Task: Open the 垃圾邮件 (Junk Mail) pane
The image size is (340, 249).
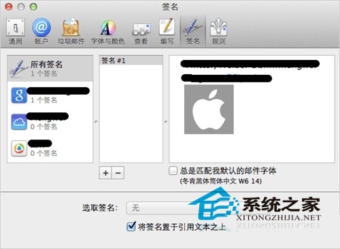Action: [x=71, y=31]
